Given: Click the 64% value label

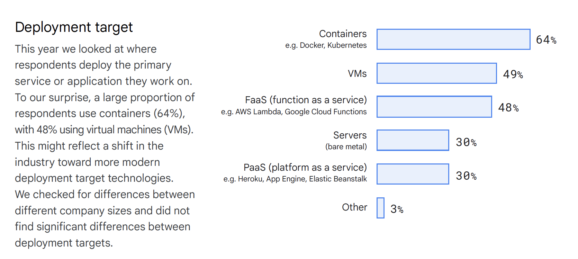Looking at the screenshot, I should 546,40.
